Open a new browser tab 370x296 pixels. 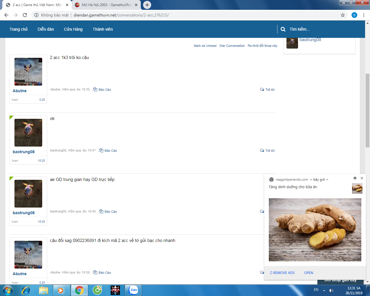point(147,5)
